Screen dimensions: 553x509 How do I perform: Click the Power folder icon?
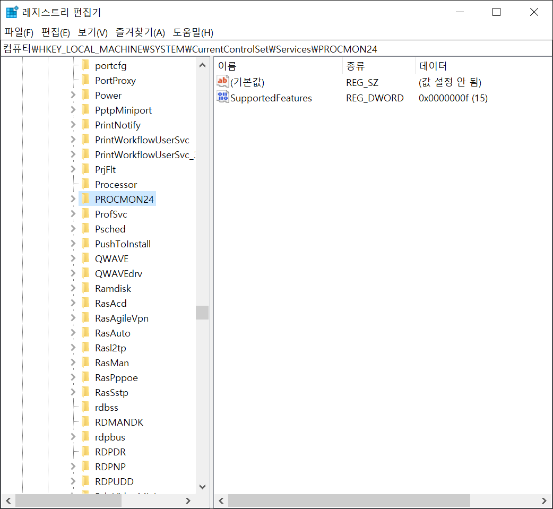point(85,95)
